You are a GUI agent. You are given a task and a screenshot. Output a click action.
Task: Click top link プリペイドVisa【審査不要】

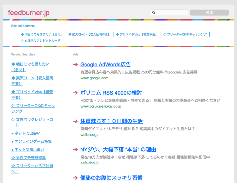tap(137, 34)
